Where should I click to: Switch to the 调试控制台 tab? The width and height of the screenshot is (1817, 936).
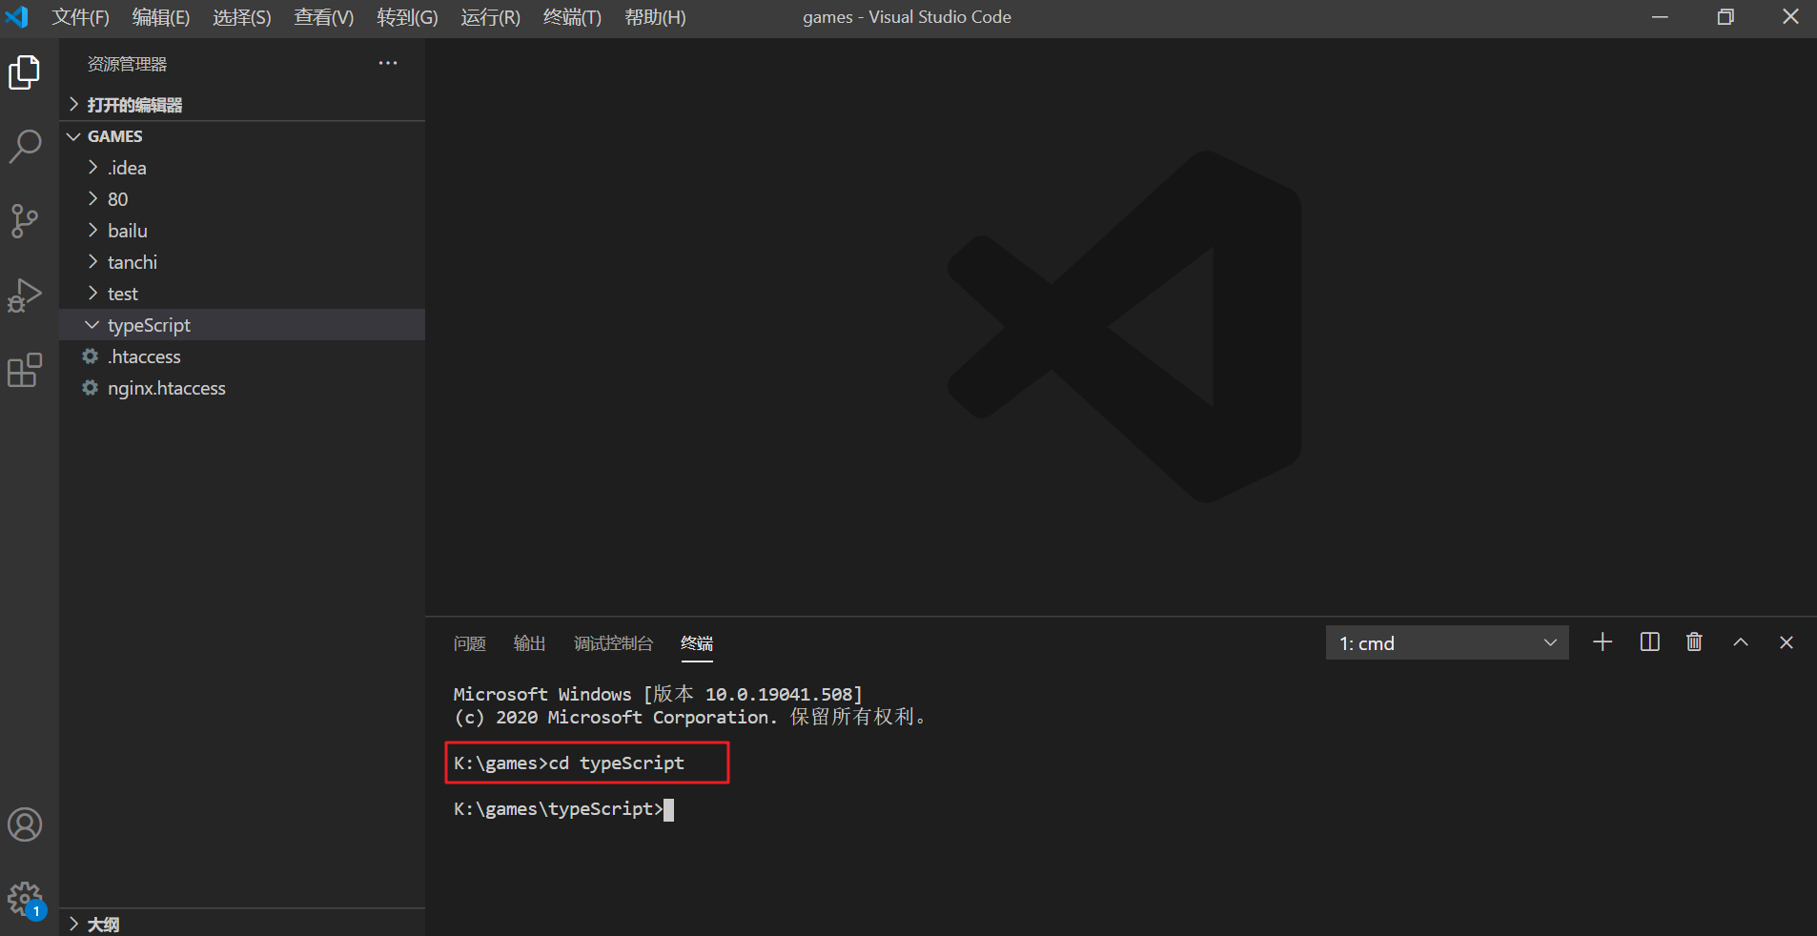[x=613, y=643]
